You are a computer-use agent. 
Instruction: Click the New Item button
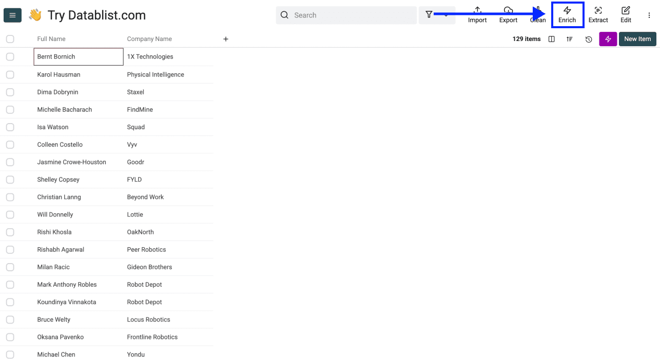point(637,39)
